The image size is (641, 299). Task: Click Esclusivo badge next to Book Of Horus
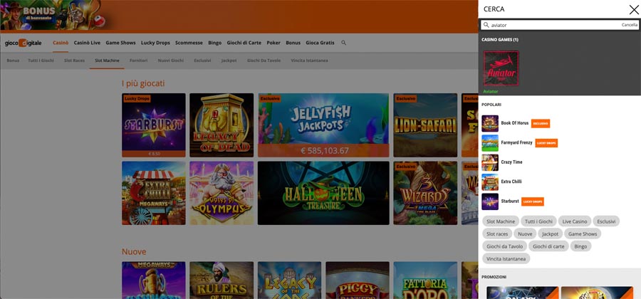point(541,123)
